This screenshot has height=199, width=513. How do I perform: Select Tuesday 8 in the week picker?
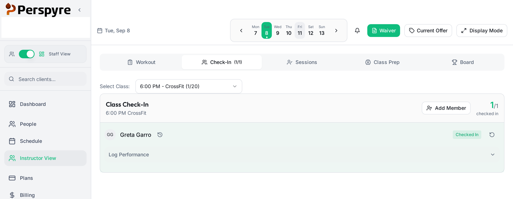click(266, 30)
